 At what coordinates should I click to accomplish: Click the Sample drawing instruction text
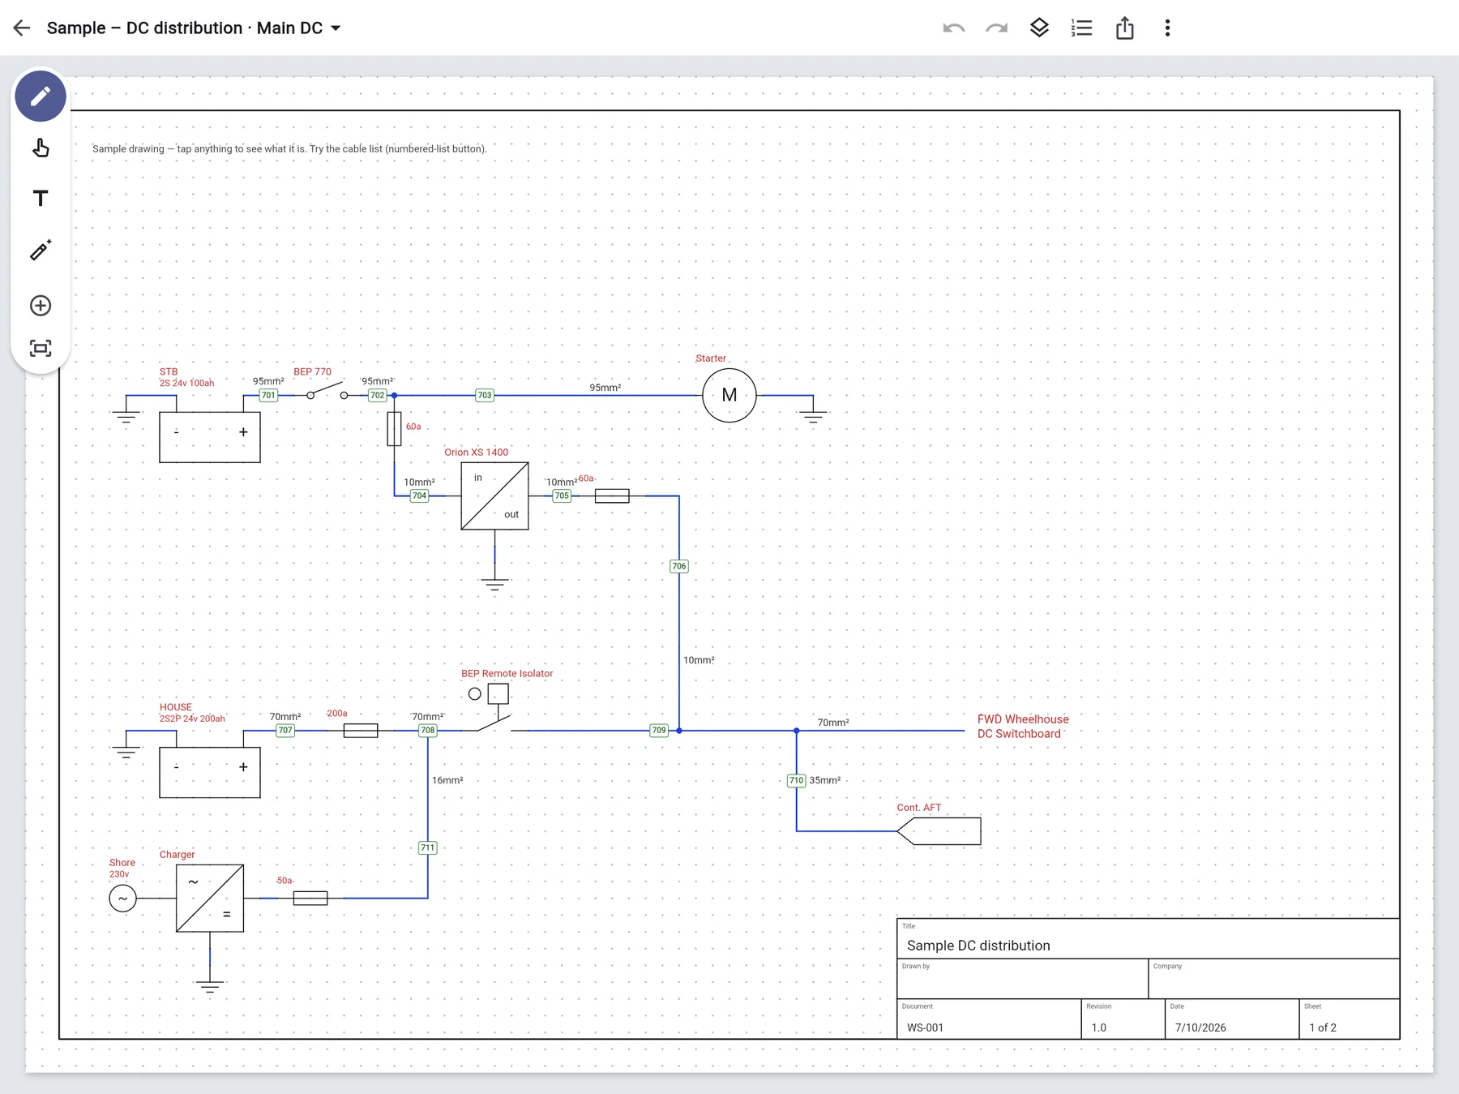click(x=289, y=148)
